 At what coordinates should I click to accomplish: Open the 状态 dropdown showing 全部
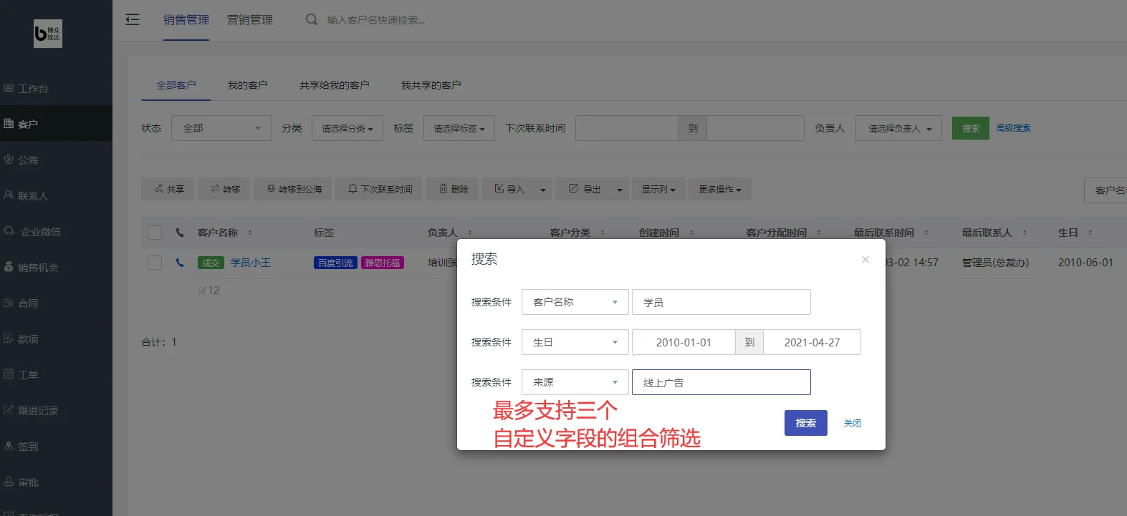click(x=221, y=128)
